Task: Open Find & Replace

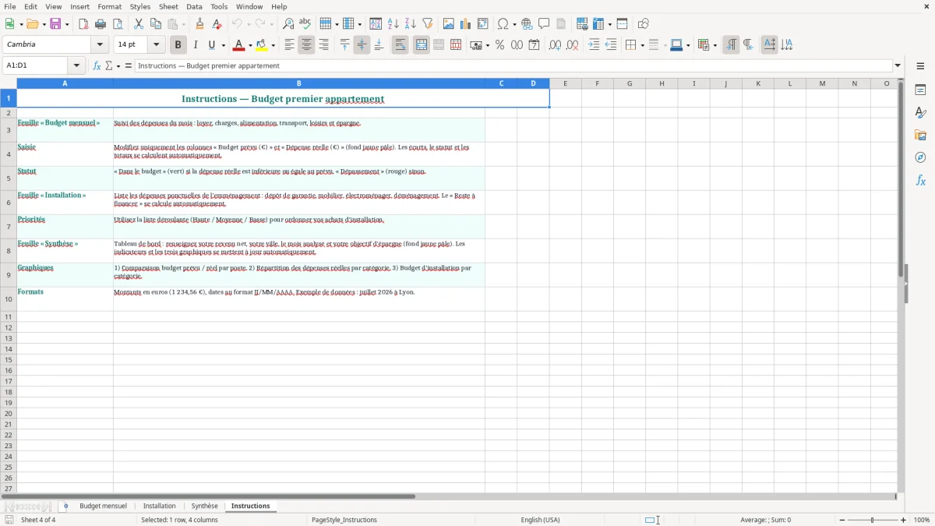Action: click(288, 24)
